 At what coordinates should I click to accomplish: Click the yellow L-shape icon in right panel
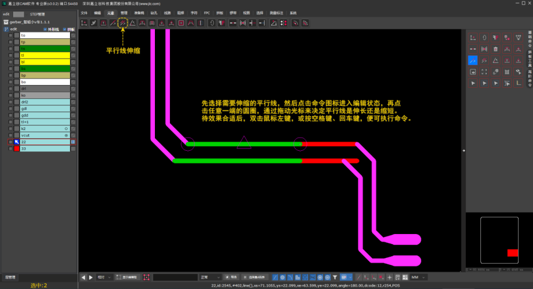[519, 83]
